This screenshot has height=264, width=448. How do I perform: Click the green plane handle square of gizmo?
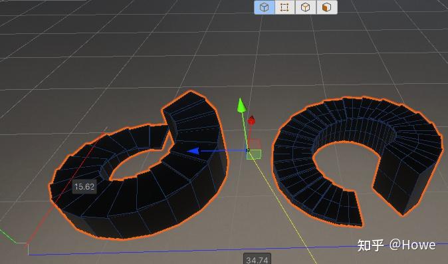tap(254, 154)
